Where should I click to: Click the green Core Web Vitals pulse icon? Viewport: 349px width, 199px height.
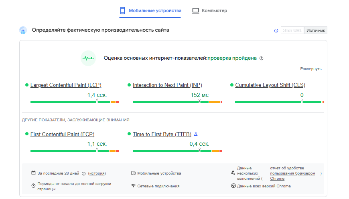(88, 58)
